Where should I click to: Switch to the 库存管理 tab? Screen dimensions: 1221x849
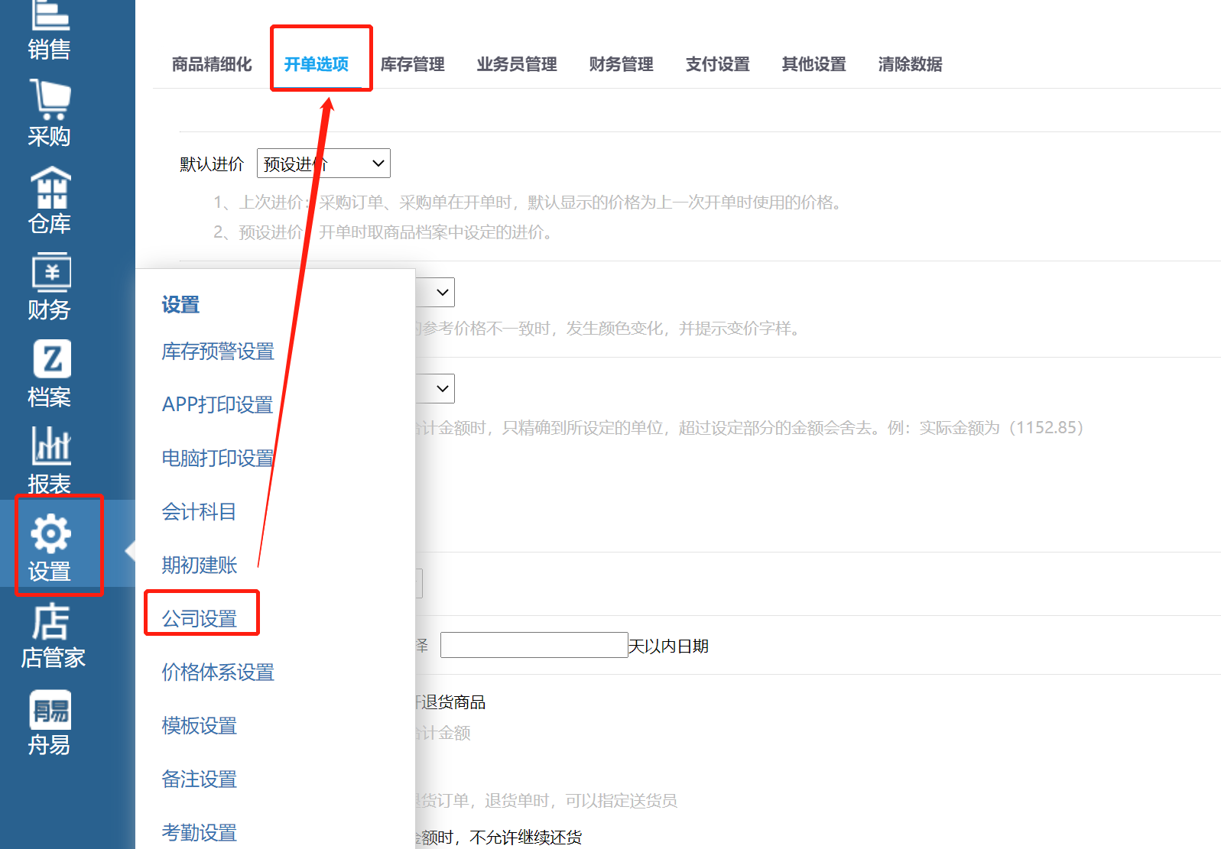(x=413, y=64)
